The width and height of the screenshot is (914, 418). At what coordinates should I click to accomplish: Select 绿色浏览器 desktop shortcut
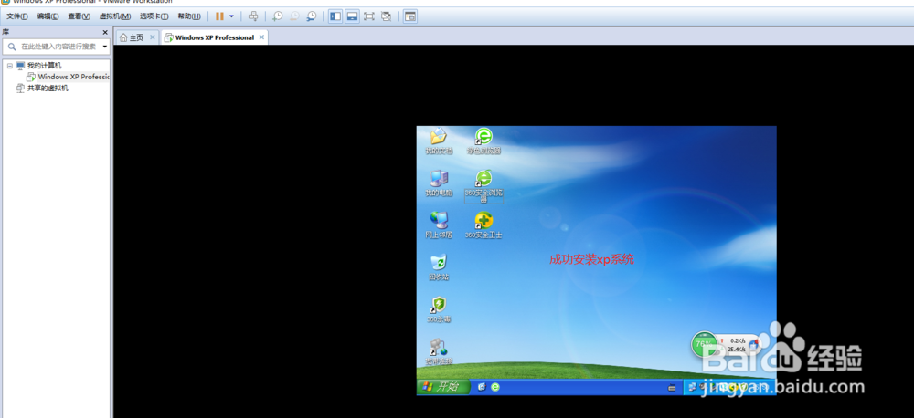point(484,141)
